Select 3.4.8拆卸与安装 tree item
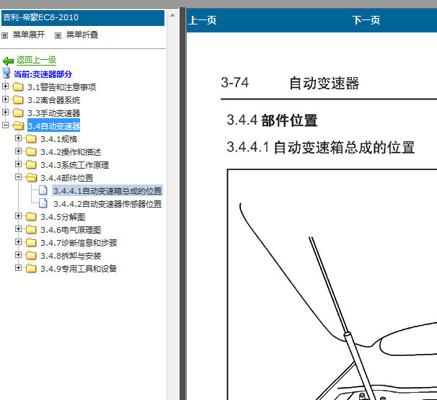Screen dimensions: 437x400 tap(71, 256)
